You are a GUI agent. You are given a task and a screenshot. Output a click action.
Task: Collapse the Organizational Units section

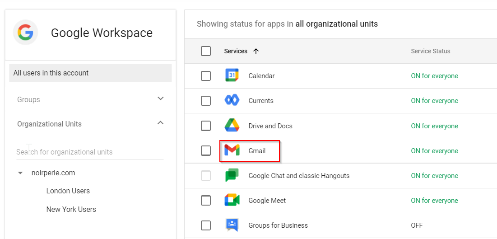click(x=160, y=123)
